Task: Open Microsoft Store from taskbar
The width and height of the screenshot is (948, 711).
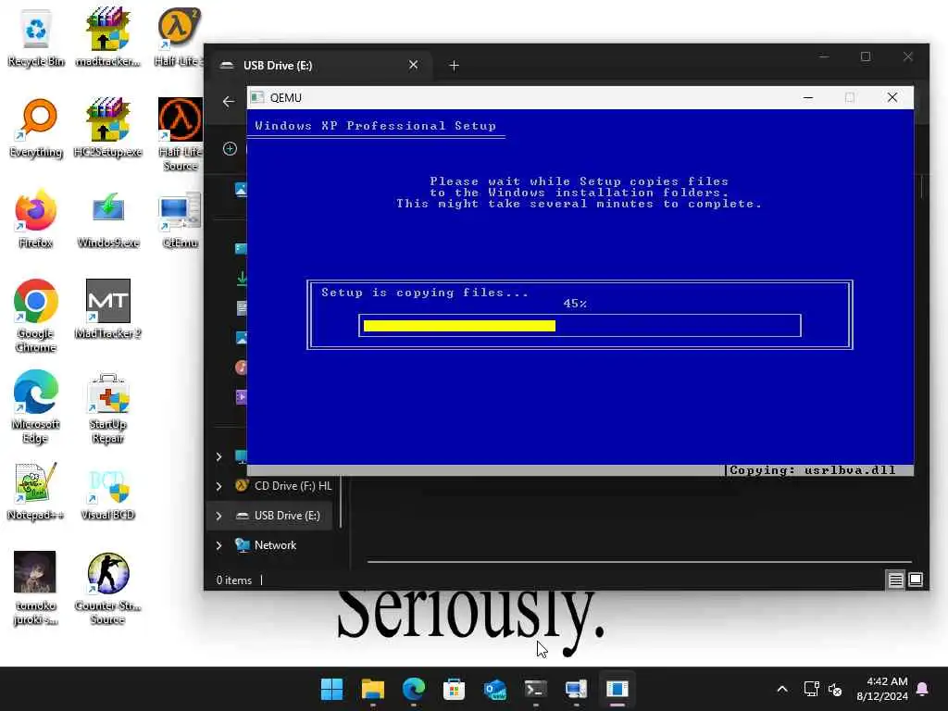Action: [454, 689]
